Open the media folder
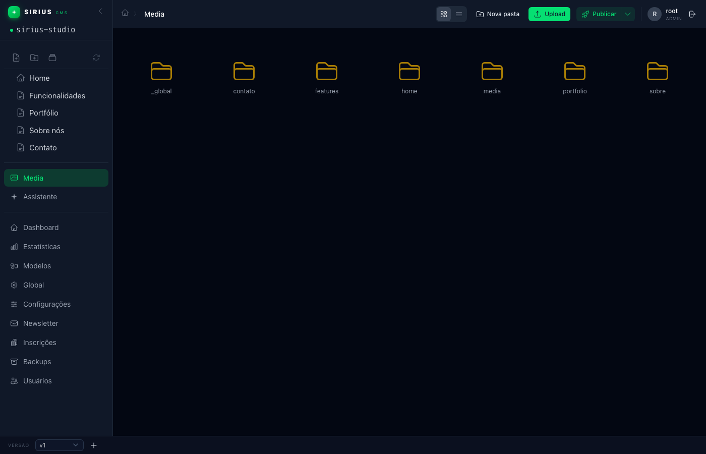 492,78
